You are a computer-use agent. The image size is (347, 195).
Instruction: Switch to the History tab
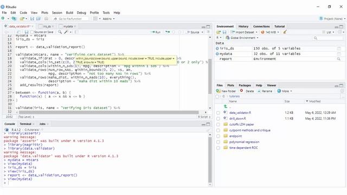pyautogui.click(x=243, y=27)
